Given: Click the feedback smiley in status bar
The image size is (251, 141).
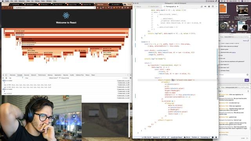Looking at the screenshot, I should [x=213, y=137].
